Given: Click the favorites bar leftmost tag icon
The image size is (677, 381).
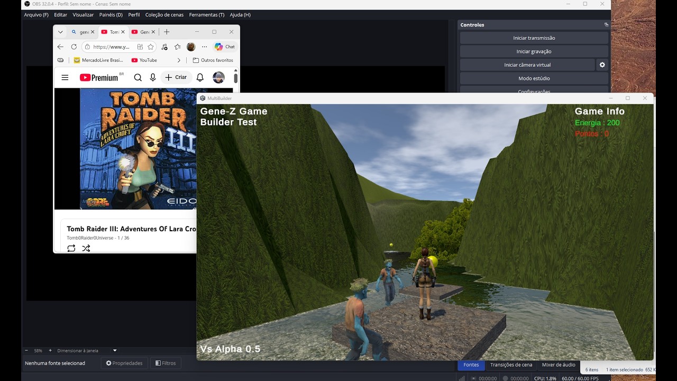Looking at the screenshot, I should [60, 60].
